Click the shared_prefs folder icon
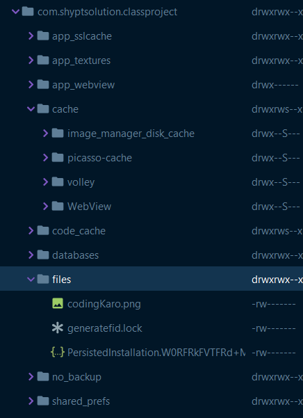The height and width of the screenshot is (418, 303). (43, 401)
